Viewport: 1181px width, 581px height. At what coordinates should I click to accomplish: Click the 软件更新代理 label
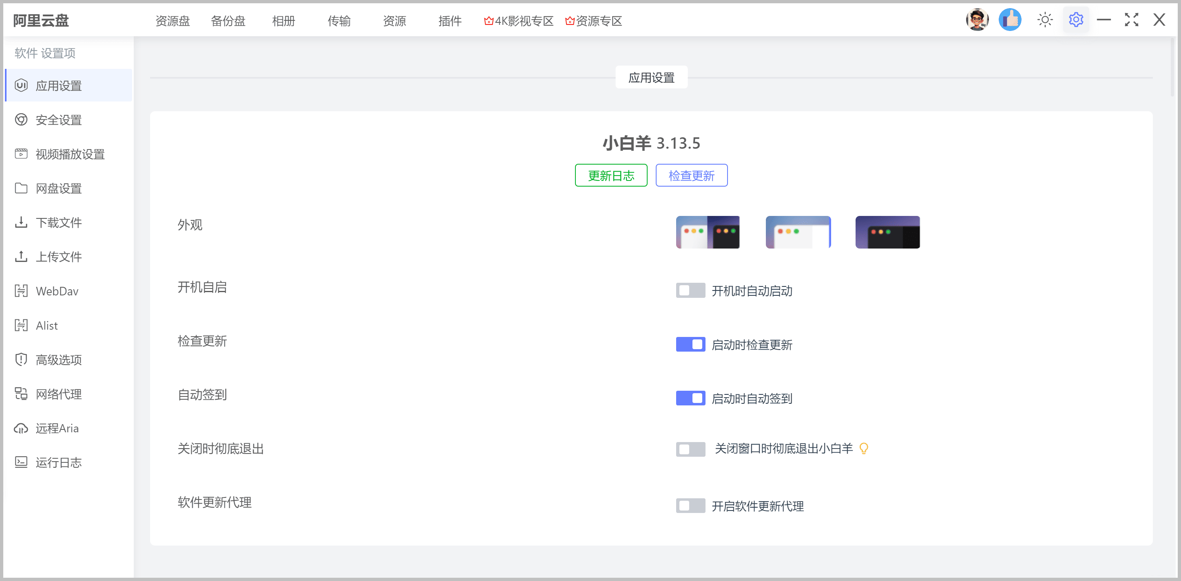(215, 502)
